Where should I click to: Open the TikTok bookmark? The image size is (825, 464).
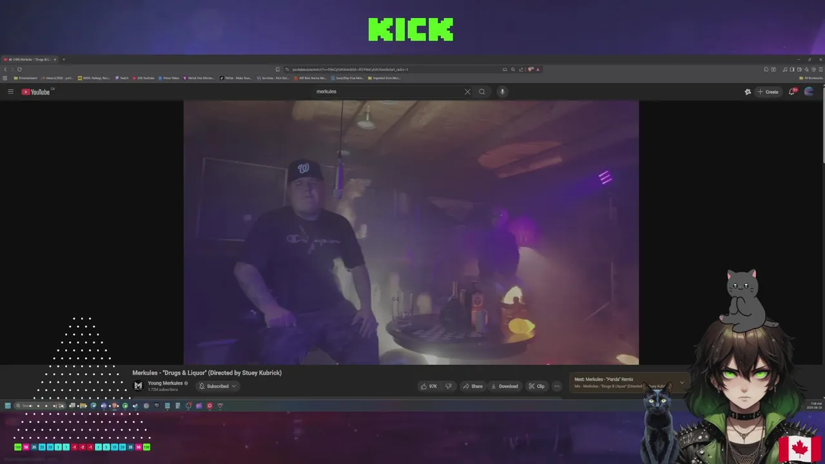coord(236,78)
